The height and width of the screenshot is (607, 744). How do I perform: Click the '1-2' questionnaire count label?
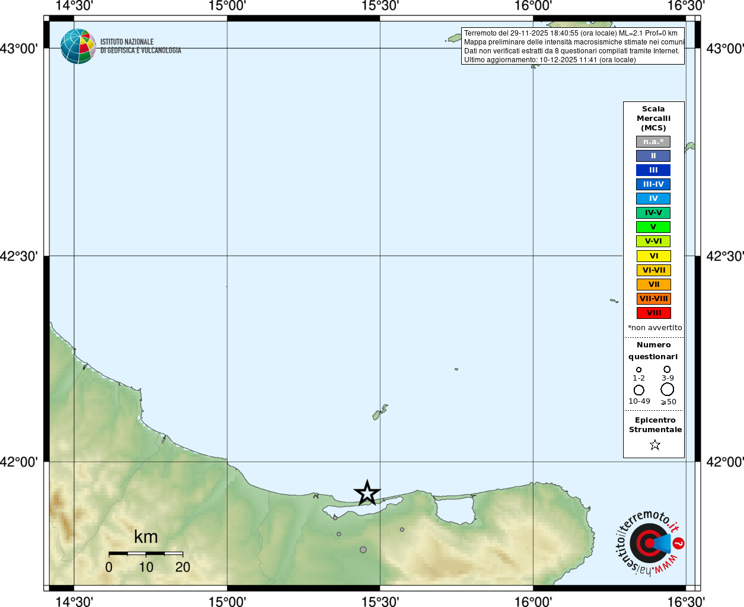tap(638, 378)
